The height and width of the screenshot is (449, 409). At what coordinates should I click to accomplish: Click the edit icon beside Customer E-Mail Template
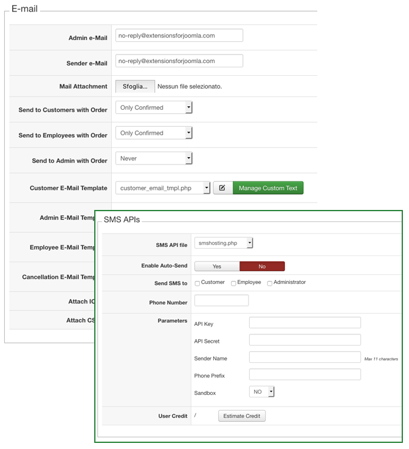pyautogui.click(x=223, y=188)
